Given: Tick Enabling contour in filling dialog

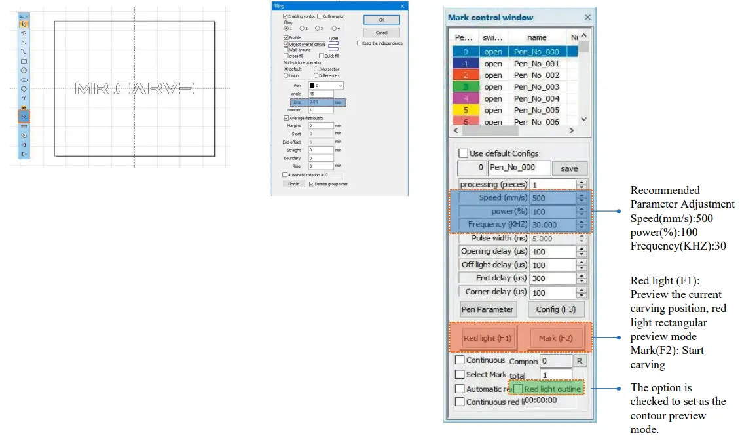Looking at the screenshot, I should [286, 16].
